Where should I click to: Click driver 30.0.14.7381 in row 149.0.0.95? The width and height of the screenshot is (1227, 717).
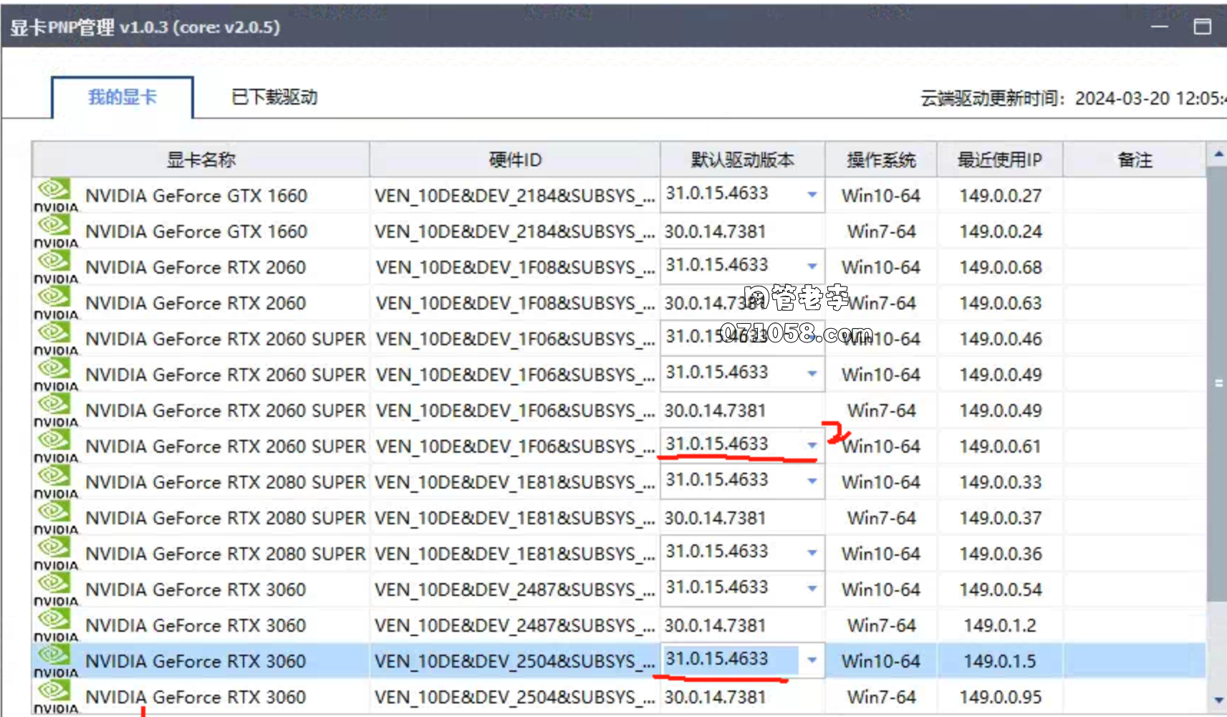click(x=715, y=697)
